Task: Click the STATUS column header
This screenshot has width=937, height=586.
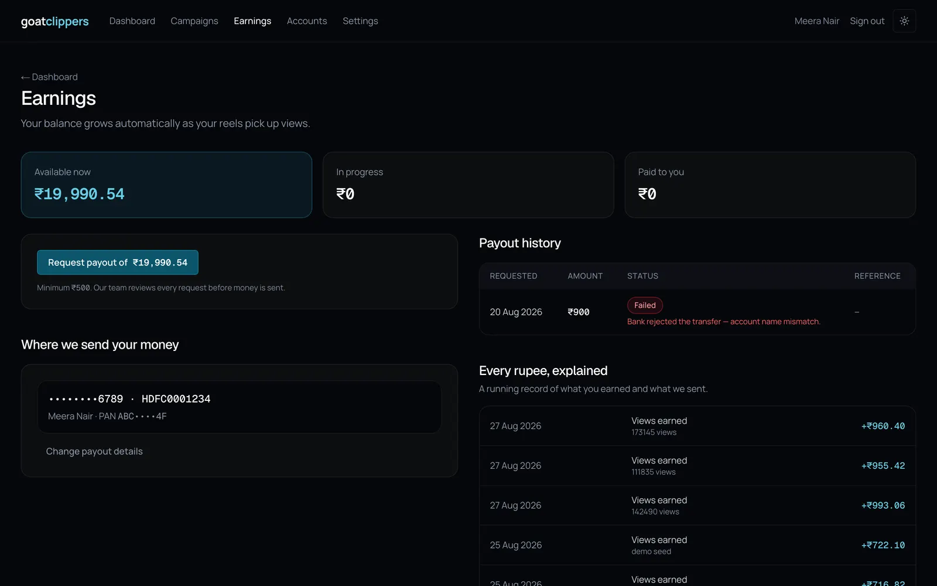Action: coord(642,276)
